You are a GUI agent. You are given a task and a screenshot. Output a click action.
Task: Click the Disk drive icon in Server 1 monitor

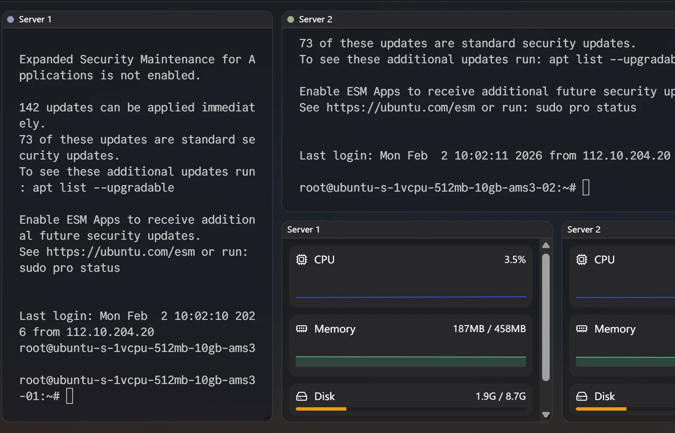301,396
